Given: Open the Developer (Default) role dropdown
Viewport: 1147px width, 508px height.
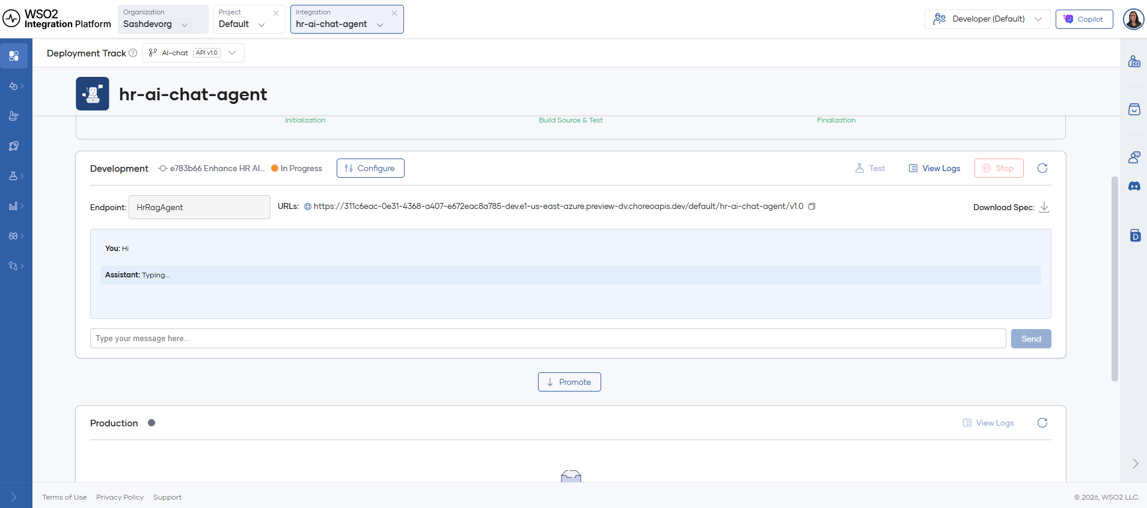Looking at the screenshot, I should pyautogui.click(x=987, y=19).
